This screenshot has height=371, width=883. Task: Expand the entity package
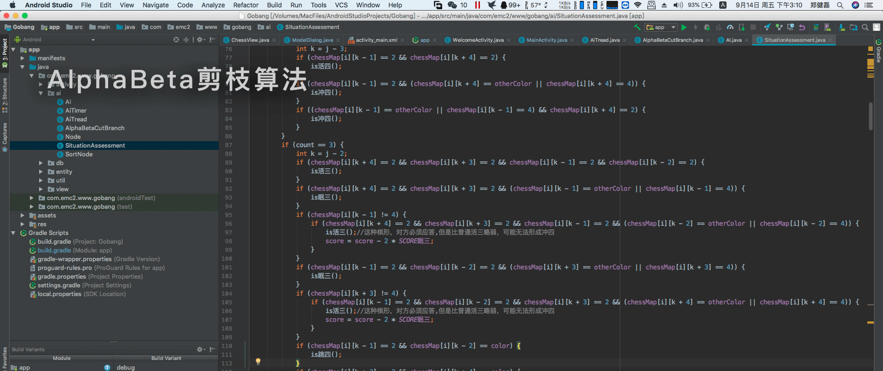pos(40,172)
